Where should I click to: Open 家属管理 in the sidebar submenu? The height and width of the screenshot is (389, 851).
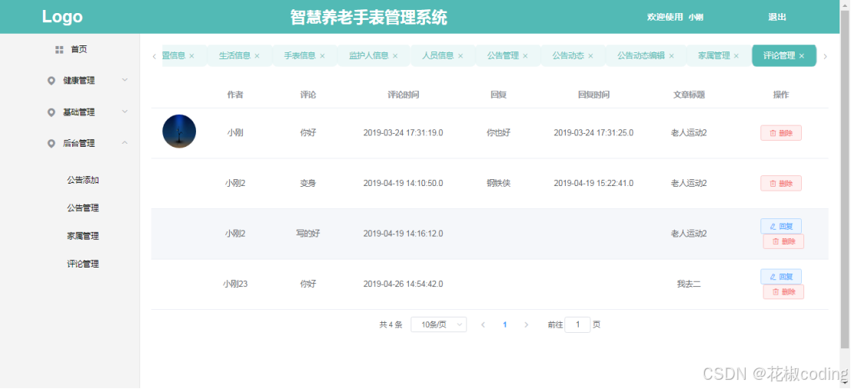pyautogui.click(x=83, y=236)
